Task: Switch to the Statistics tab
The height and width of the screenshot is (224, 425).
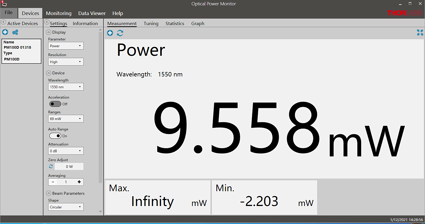Action: tap(175, 24)
